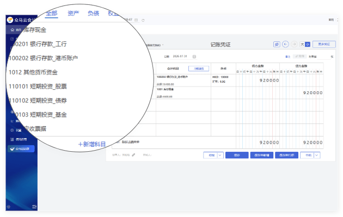
Task: Click the +新增科目 link
Action: coord(92,144)
